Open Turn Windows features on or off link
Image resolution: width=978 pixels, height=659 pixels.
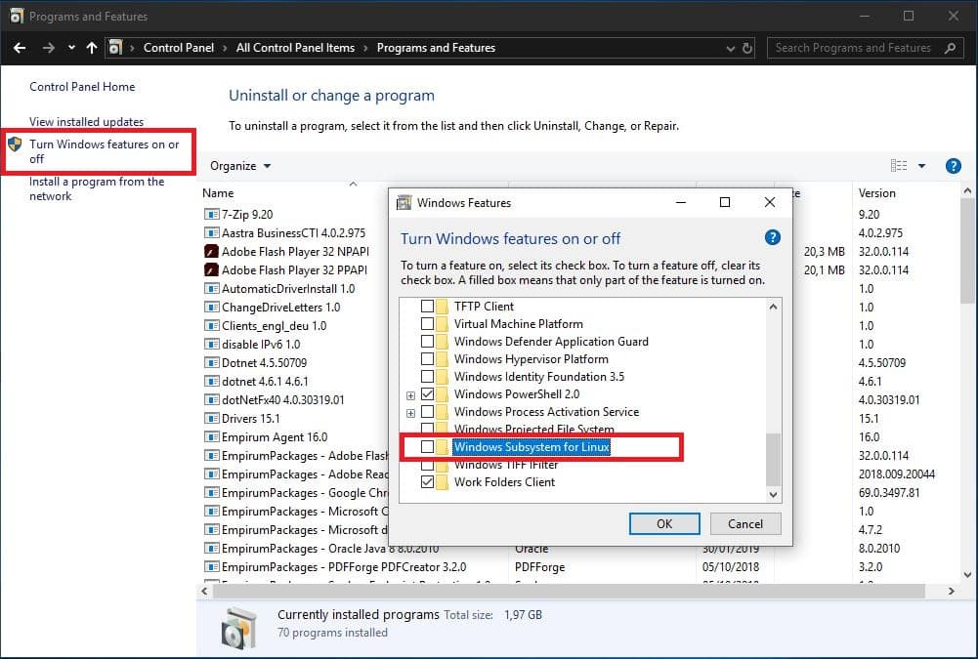(x=104, y=151)
